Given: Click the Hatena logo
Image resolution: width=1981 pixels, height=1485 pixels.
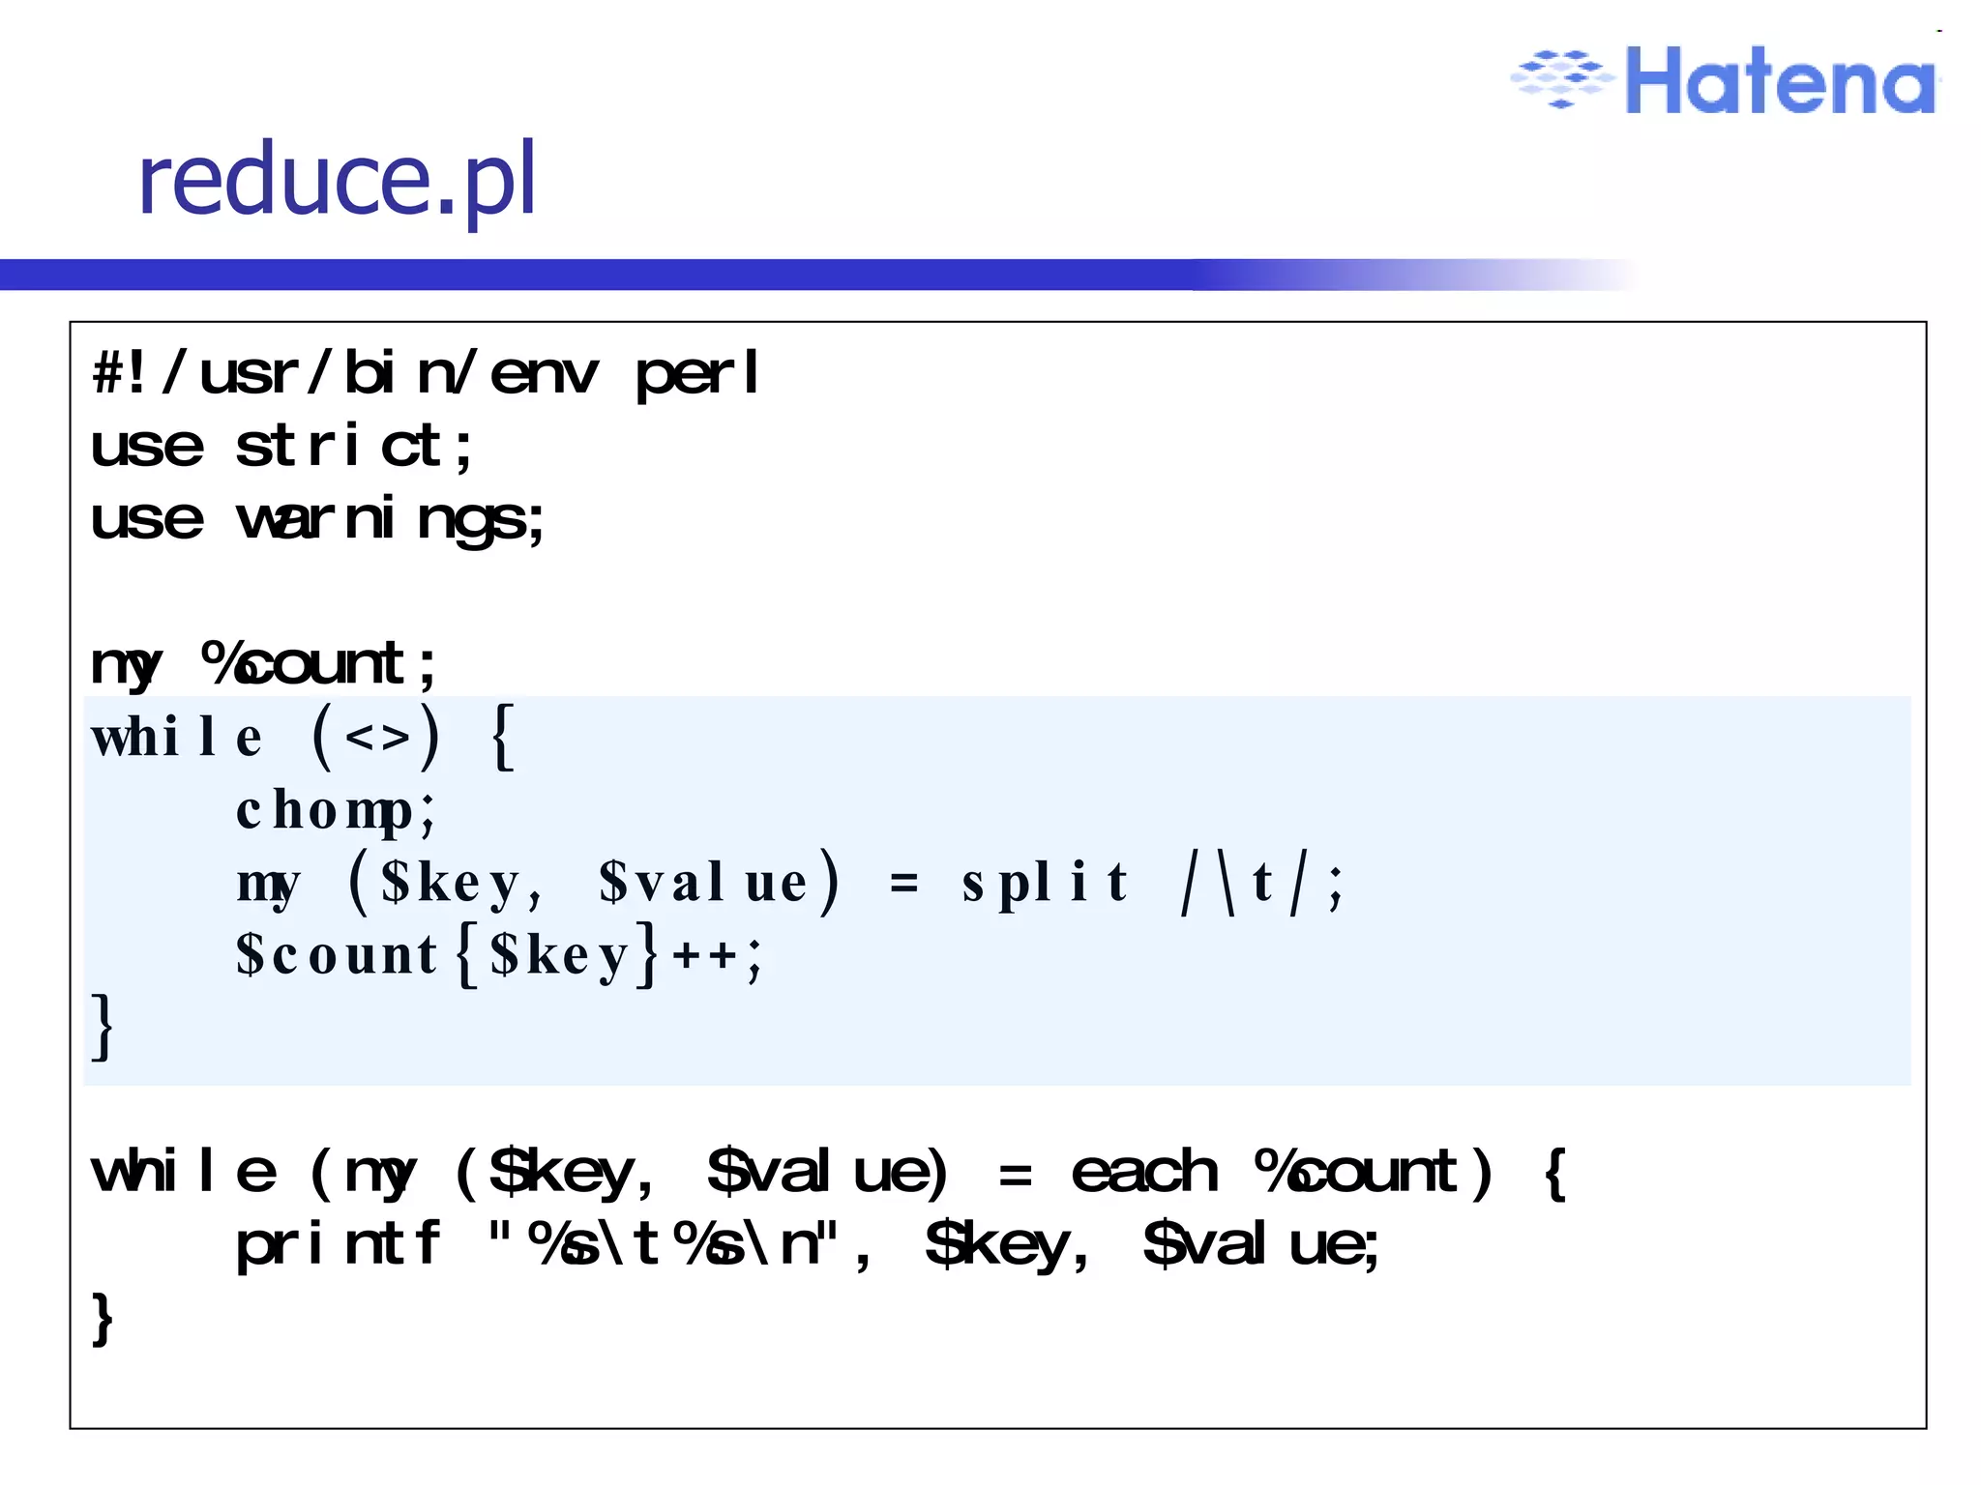Looking at the screenshot, I should 1726,79.
